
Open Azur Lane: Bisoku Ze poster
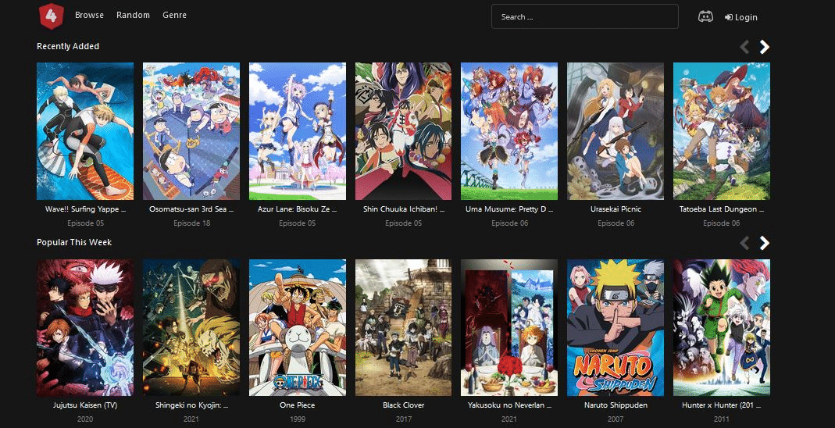tap(298, 131)
